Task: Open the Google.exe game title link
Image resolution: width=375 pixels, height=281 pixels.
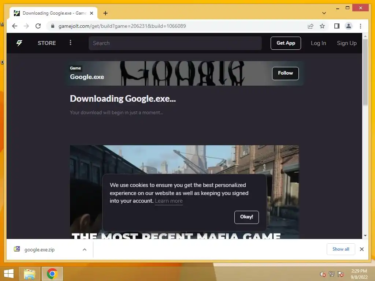Action: pos(87,77)
